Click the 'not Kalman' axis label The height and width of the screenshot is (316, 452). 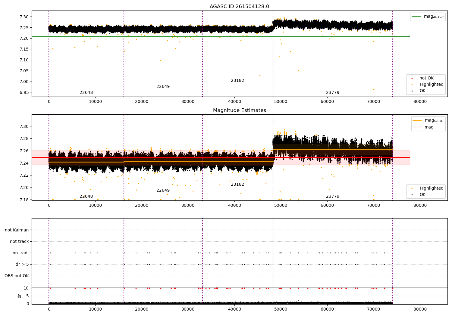(17, 230)
